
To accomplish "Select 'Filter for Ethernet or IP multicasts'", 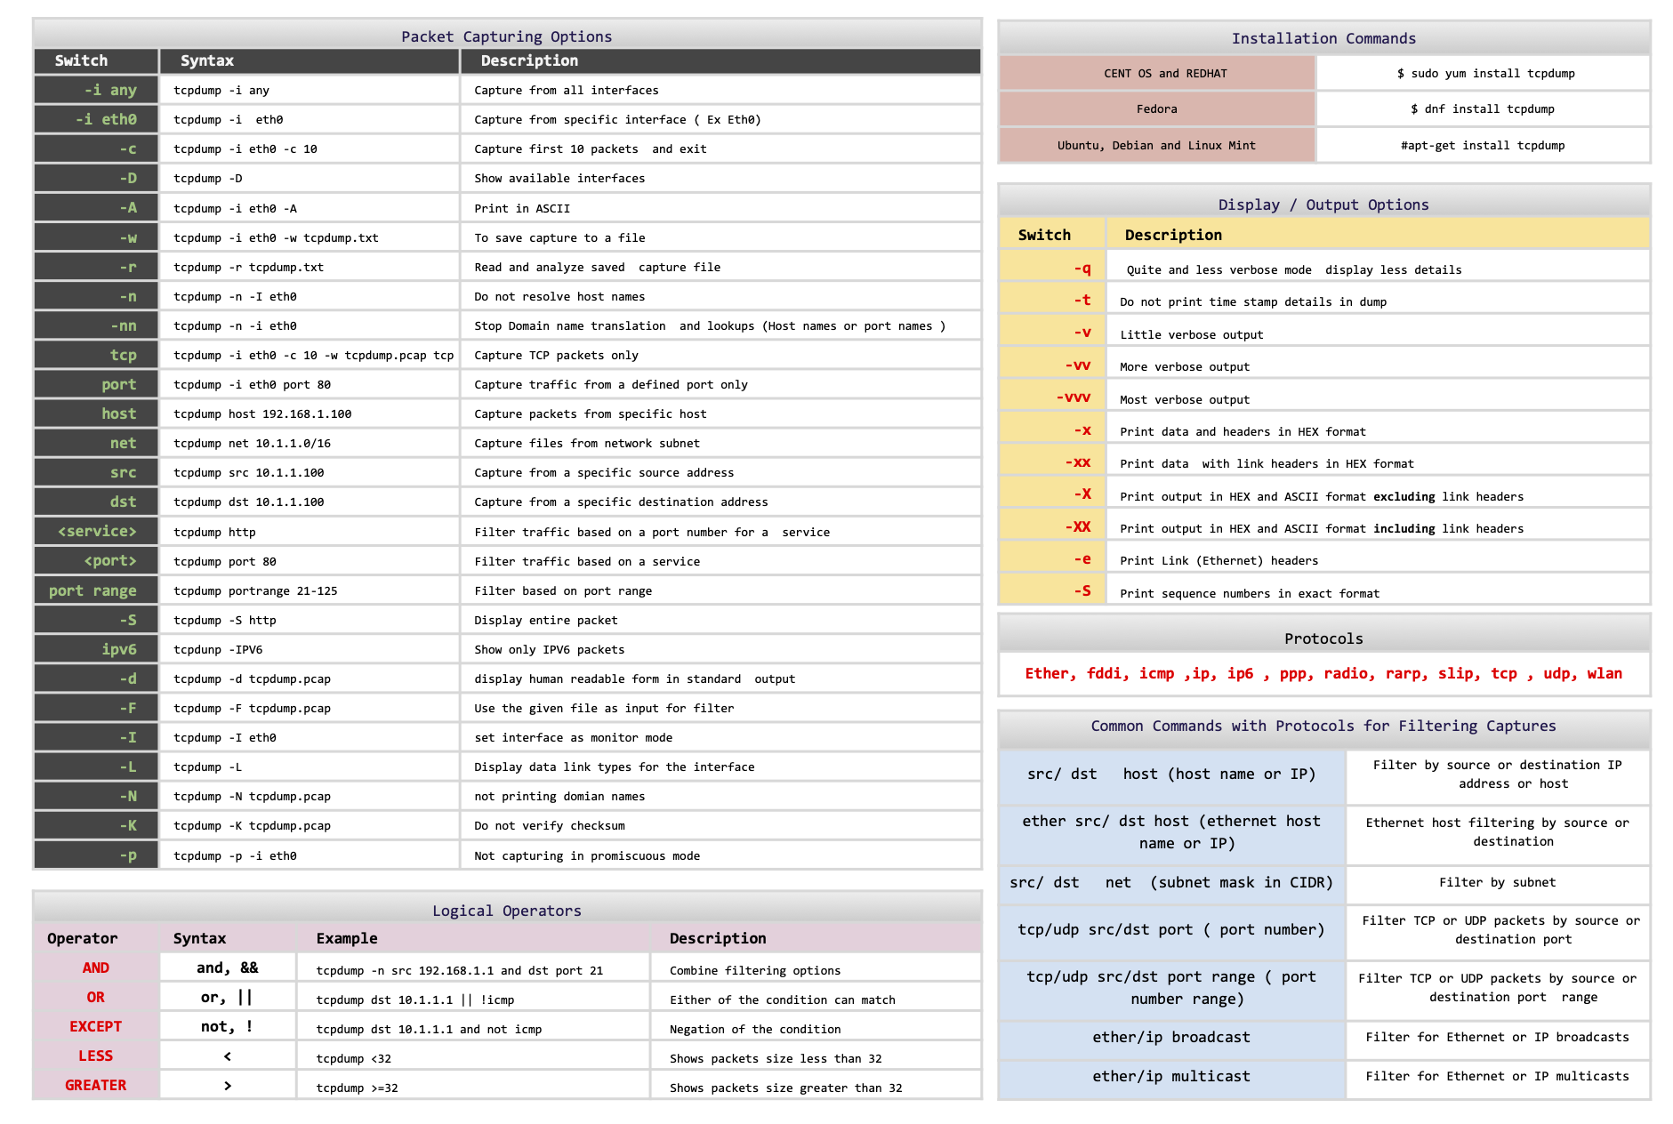I will 1498,1077.
